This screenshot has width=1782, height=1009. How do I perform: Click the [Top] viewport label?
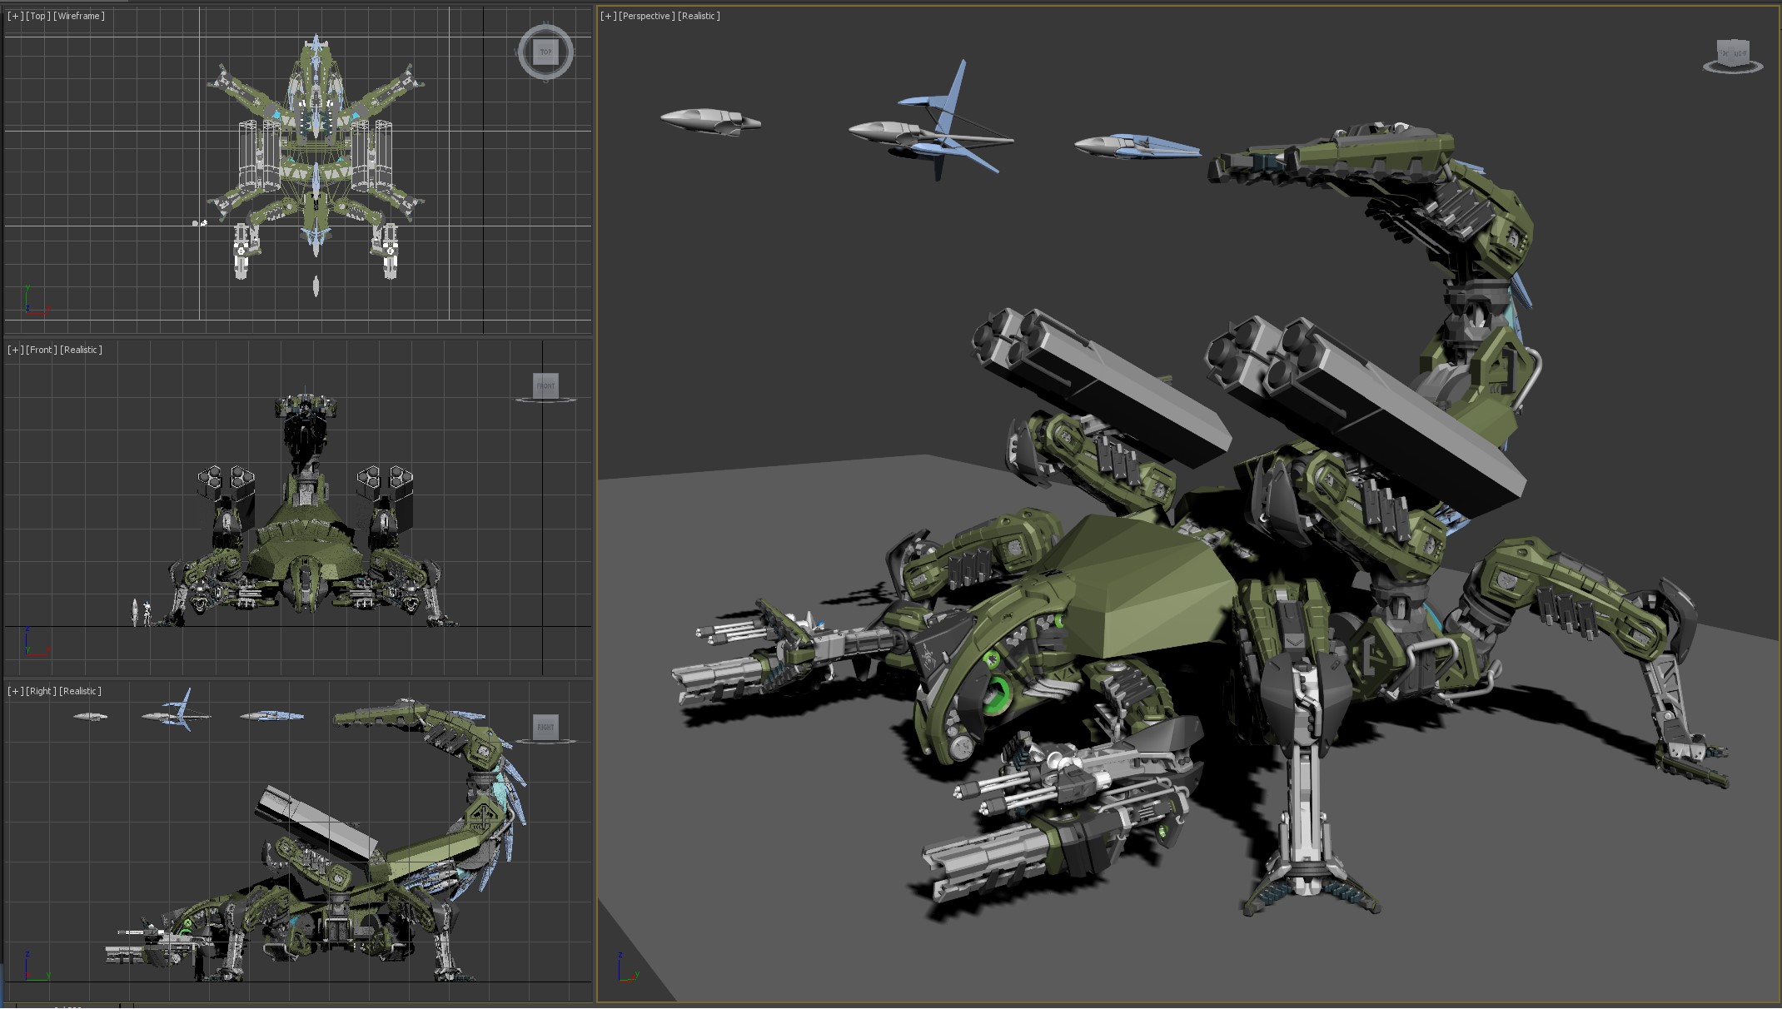37,16
